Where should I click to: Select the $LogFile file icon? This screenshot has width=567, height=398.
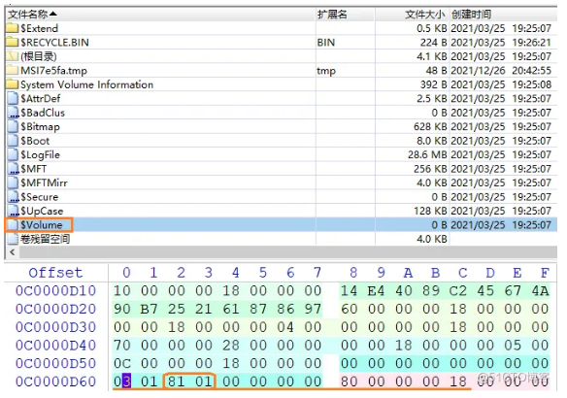tap(13, 154)
